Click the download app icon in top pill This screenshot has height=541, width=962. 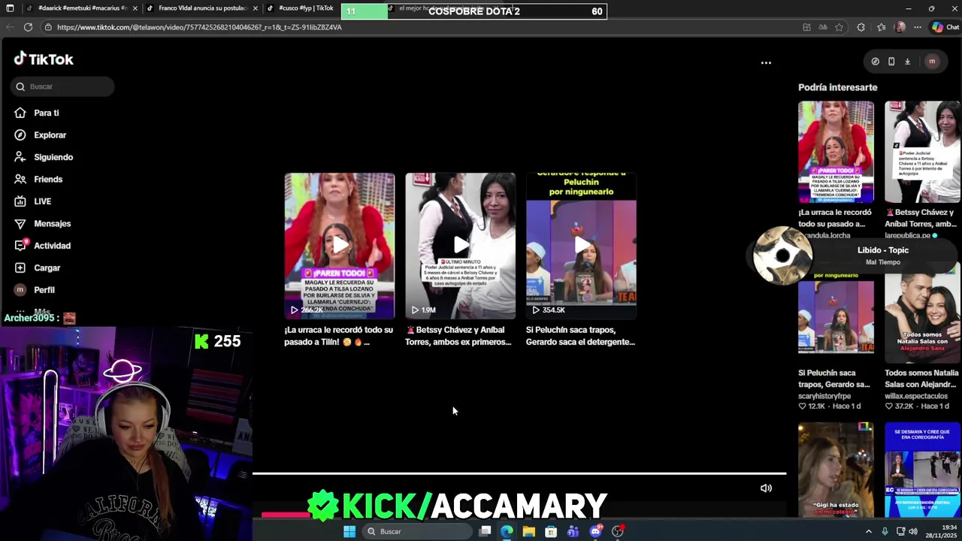click(x=907, y=62)
